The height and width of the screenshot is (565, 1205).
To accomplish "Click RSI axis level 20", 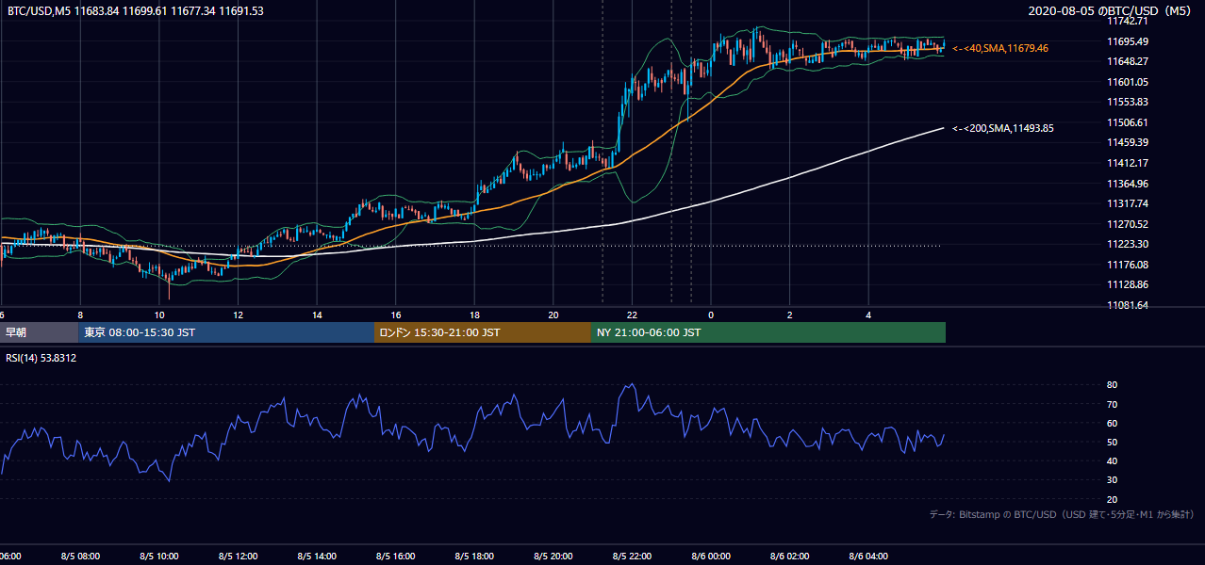I will pyautogui.click(x=1113, y=499).
